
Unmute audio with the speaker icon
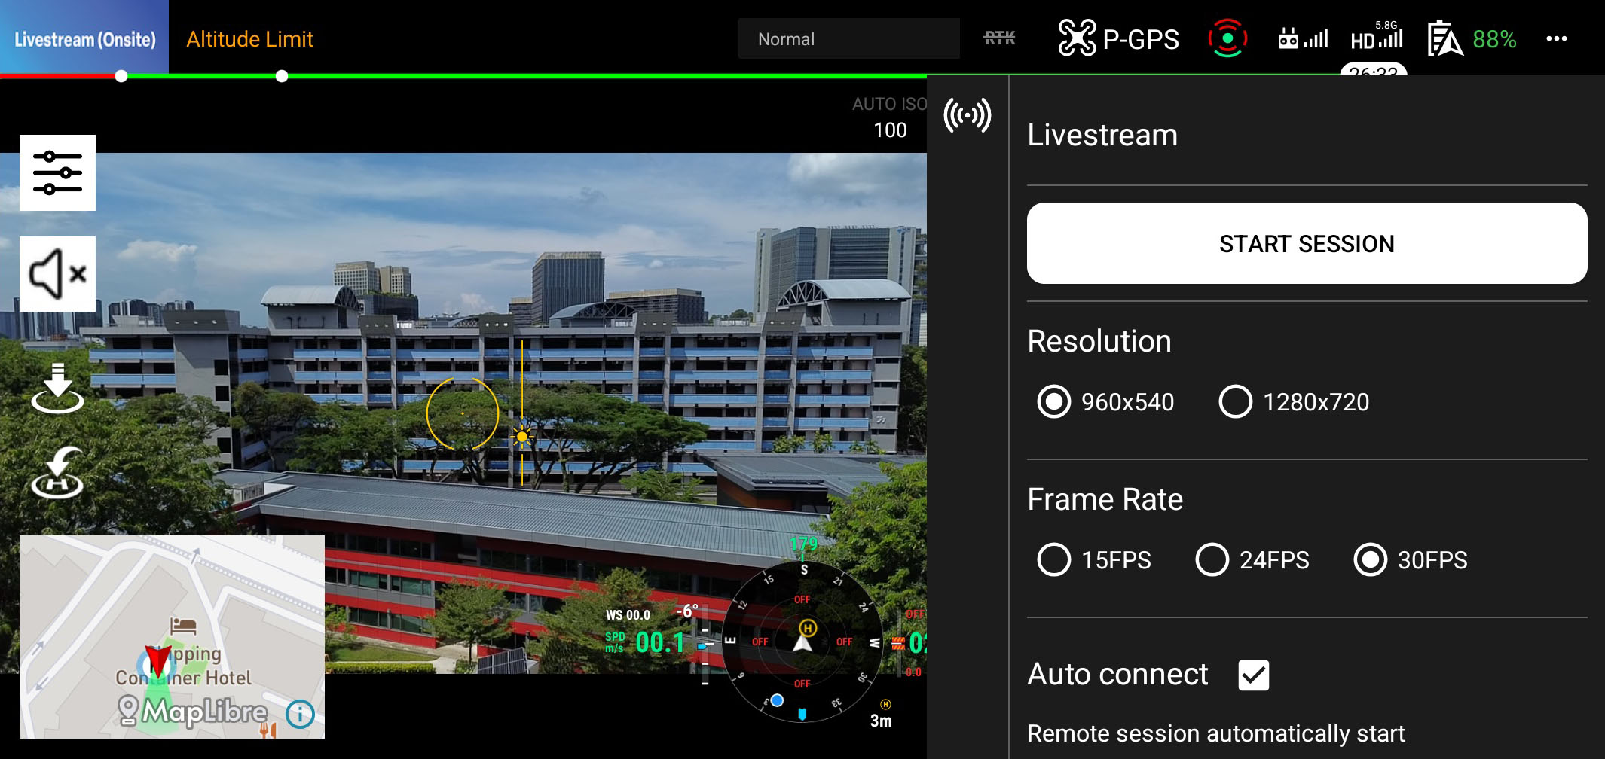(x=57, y=274)
